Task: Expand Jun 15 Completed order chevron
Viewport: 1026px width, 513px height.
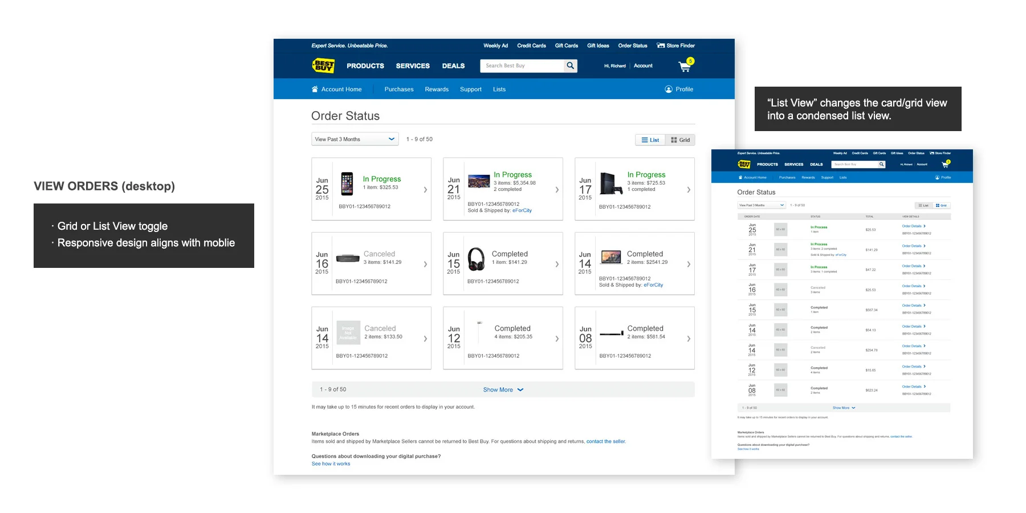Action: [x=557, y=264]
